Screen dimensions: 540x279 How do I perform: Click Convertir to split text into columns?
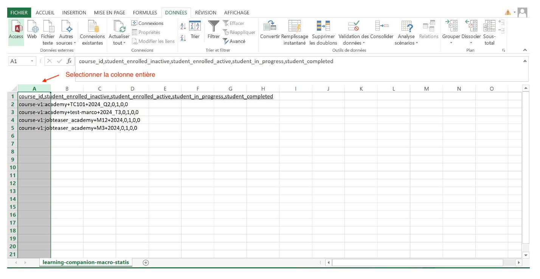pos(270,29)
